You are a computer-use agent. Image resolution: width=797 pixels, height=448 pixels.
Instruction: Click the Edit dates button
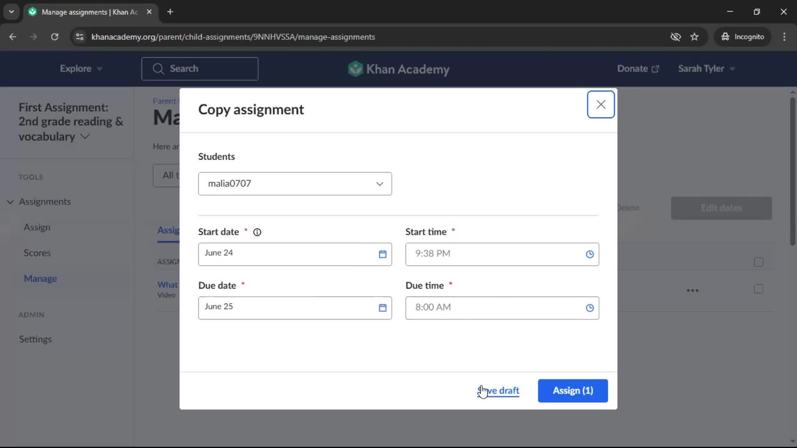(721, 208)
